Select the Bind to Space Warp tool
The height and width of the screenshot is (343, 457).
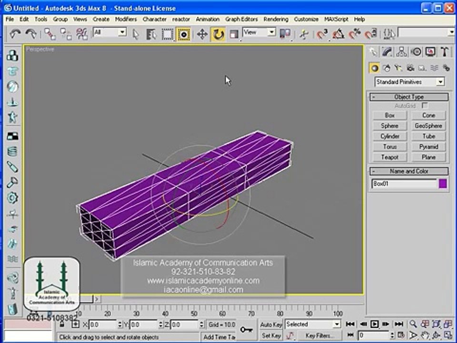[x=82, y=34]
